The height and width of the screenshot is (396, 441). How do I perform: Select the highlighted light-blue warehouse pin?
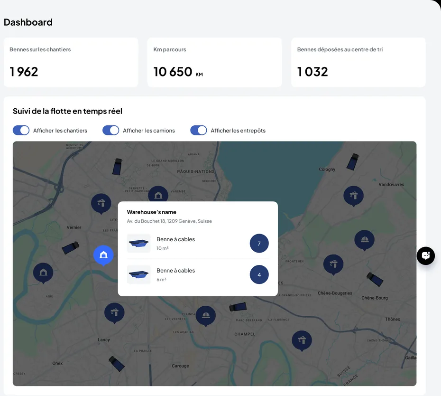[103, 255]
